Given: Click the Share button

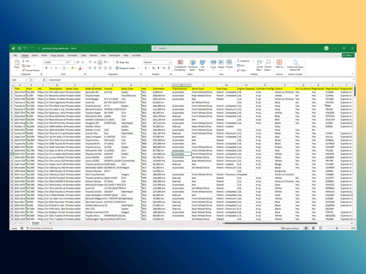Looking at the screenshot, I should 348,55.
